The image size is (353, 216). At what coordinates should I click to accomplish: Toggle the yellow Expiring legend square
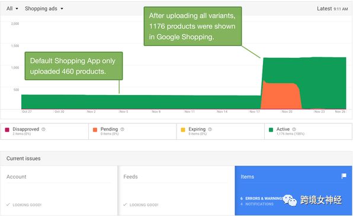183,130
